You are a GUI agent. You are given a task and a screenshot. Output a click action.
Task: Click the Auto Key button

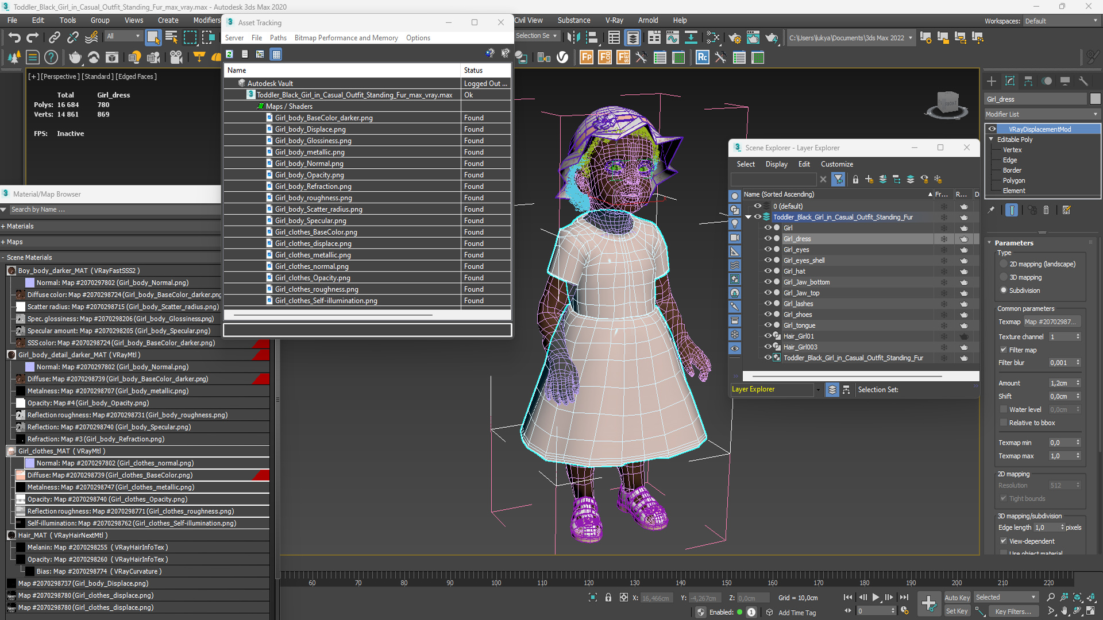[x=957, y=598]
